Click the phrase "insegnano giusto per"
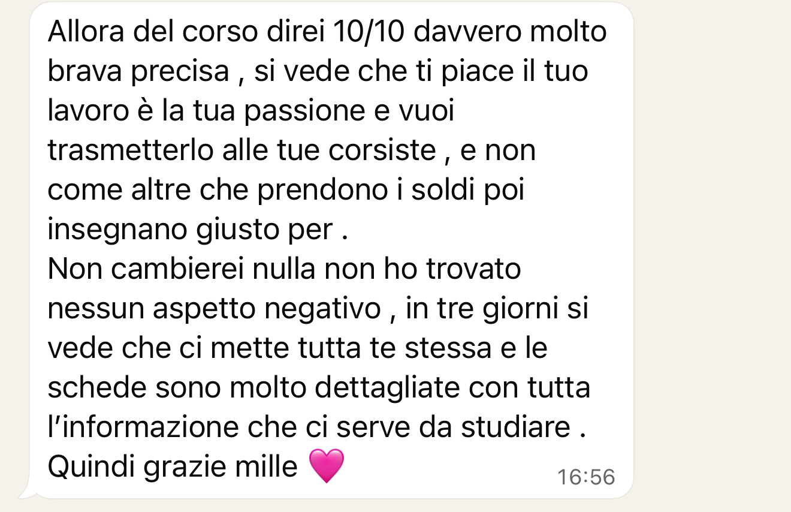The width and height of the screenshot is (791, 512). click(x=190, y=230)
